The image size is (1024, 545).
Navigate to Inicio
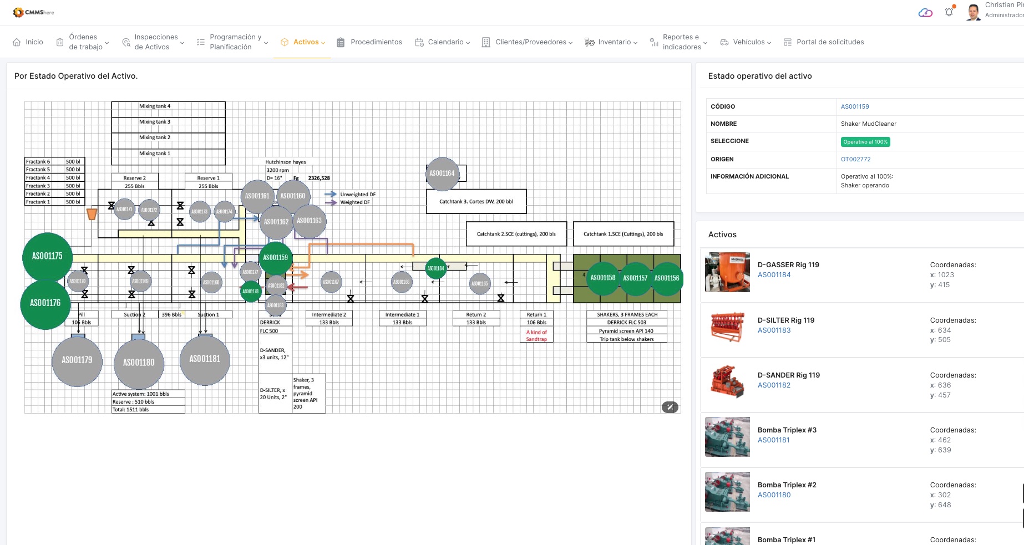pos(34,42)
